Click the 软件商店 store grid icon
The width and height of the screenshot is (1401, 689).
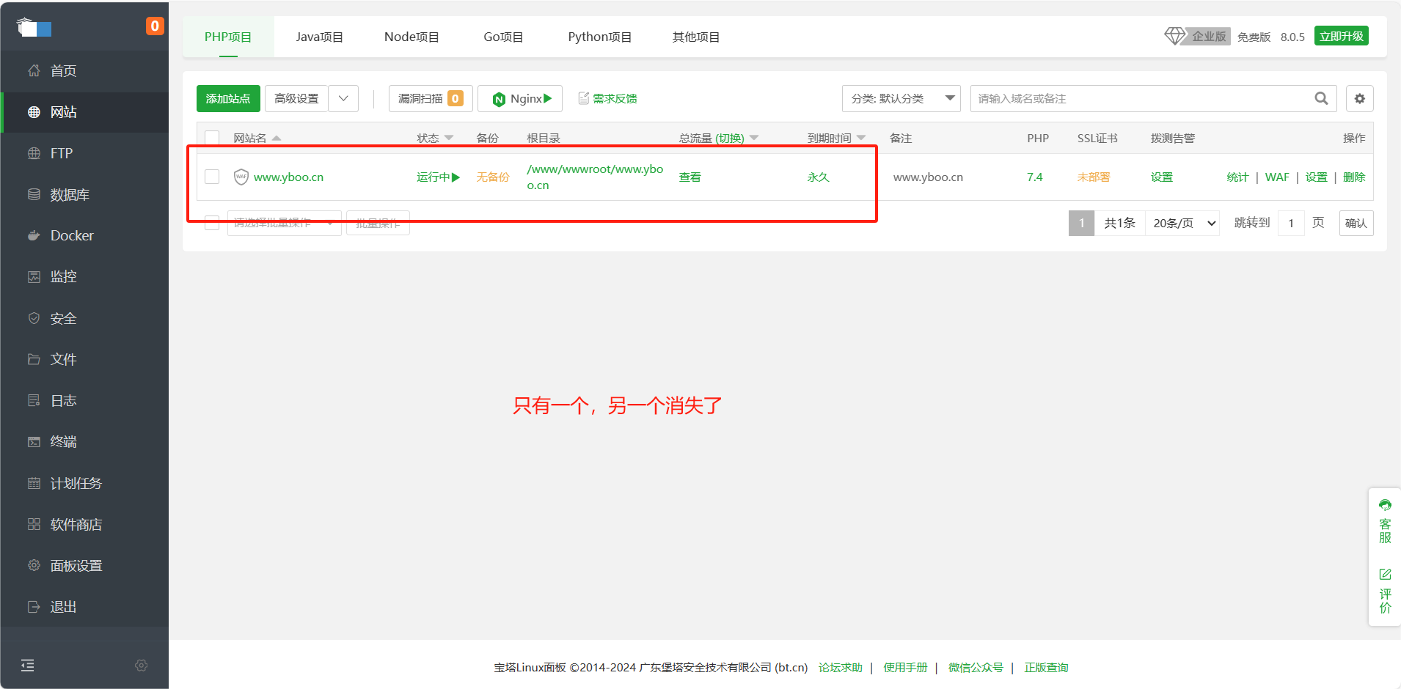(x=34, y=524)
